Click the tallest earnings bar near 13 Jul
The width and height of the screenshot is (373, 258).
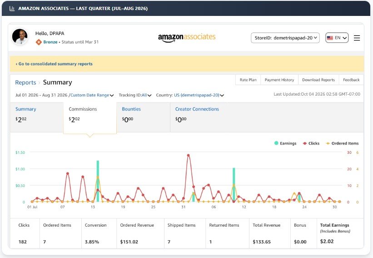98,181
